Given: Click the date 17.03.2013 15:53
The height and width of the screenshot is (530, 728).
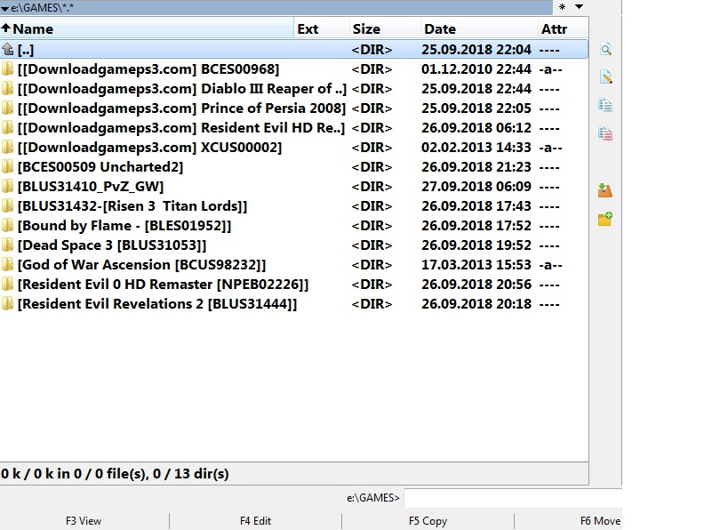Looking at the screenshot, I should [x=476, y=265].
